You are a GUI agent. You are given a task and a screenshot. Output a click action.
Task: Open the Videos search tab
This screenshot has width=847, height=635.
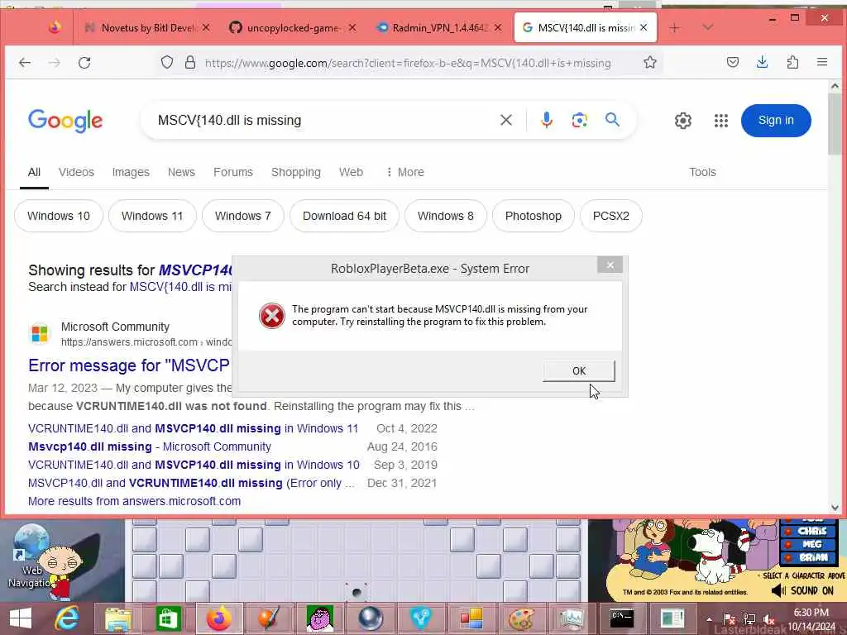(x=76, y=172)
